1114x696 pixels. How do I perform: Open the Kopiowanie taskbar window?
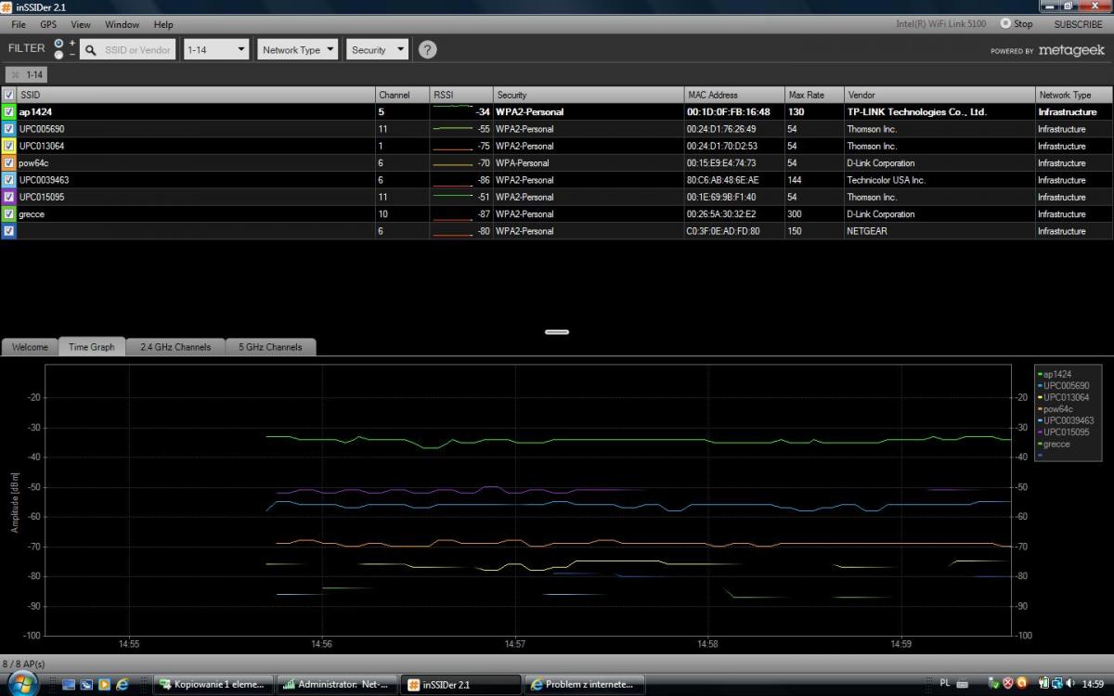tap(213, 685)
